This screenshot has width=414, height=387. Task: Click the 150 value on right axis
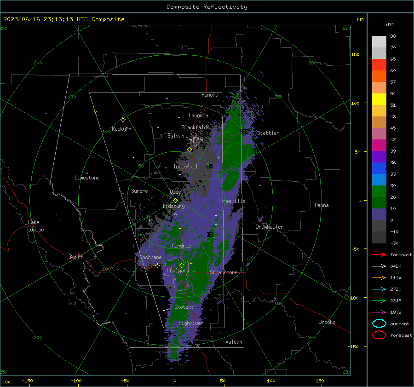pos(355,54)
